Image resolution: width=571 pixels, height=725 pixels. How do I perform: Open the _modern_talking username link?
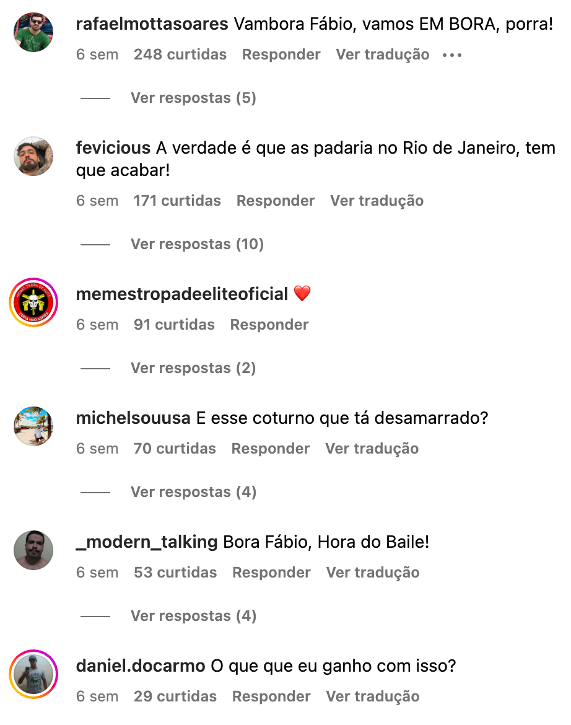147,542
